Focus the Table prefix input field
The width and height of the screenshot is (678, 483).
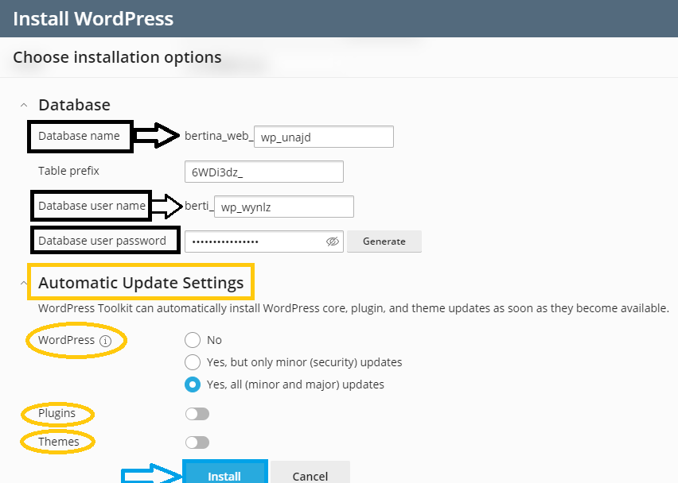(x=263, y=172)
